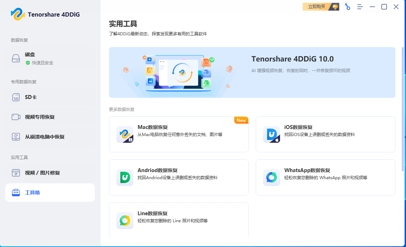The width and height of the screenshot is (406, 247).
Task: Click the Andriod数据恢复 green icon
Action: click(x=125, y=177)
